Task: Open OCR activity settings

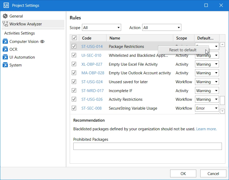Action: pyautogui.click(x=13, y=49)
